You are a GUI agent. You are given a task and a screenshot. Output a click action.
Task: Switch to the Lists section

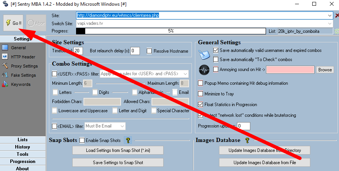pos(23,140)
